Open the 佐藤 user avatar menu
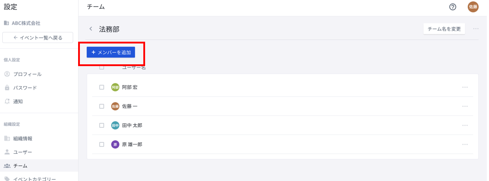This screenshot has height=181, width=489. (x=473, y=7)
